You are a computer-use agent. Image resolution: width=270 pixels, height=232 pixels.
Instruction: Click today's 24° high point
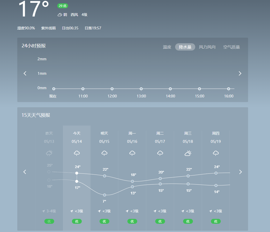pos(77,173)
